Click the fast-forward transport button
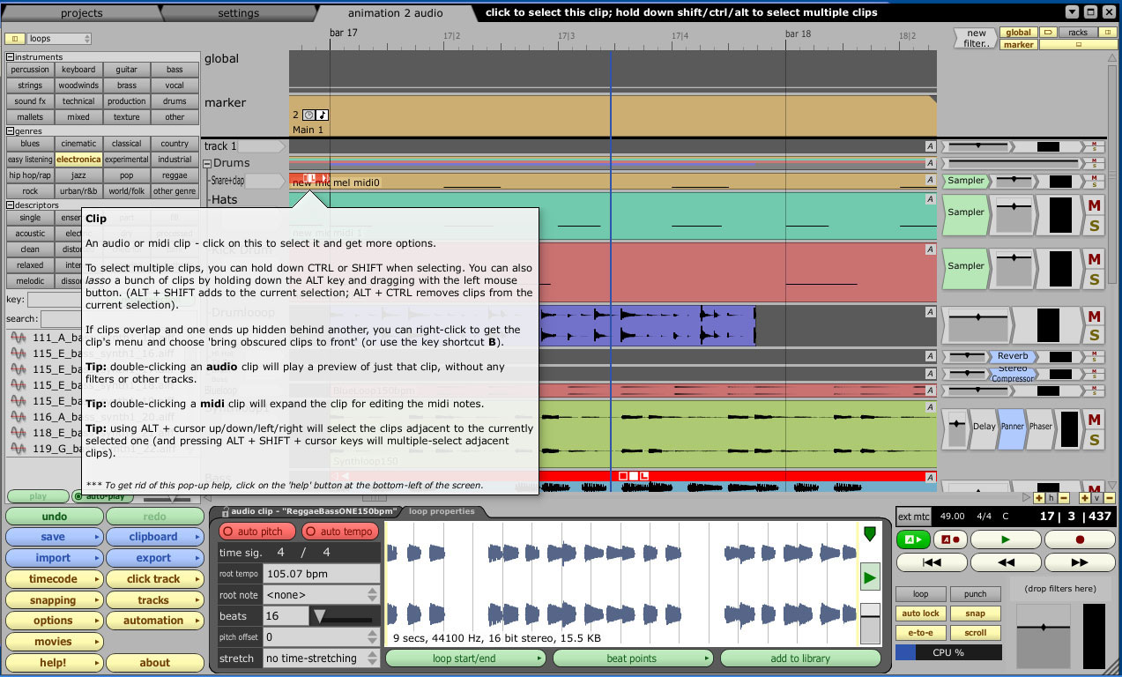1122x677 pixels. (1079, 562)
